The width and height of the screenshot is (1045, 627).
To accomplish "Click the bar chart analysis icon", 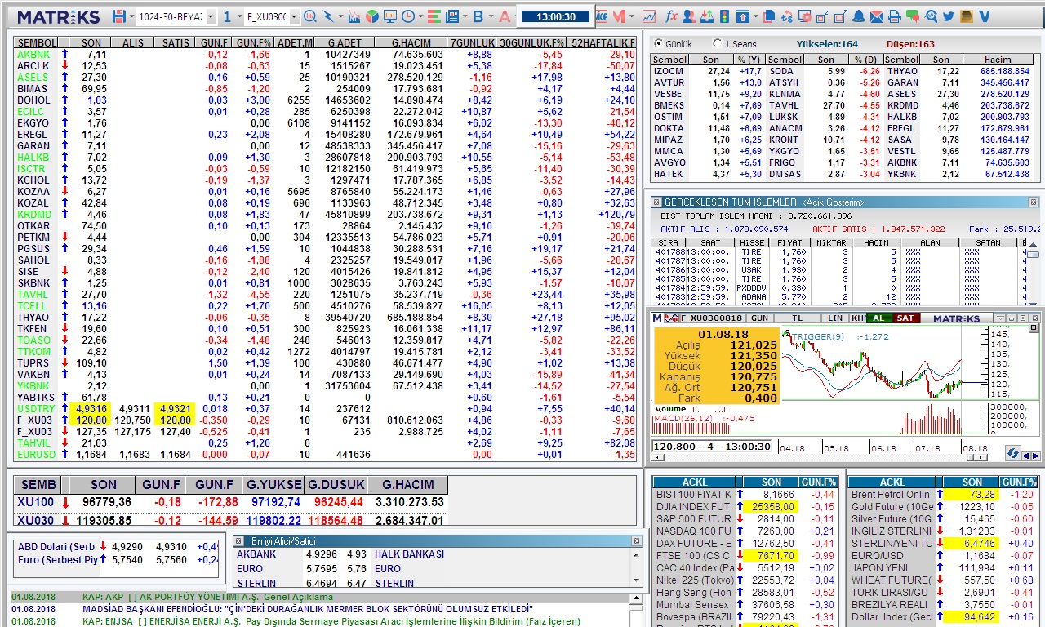I will click(354, 16).
